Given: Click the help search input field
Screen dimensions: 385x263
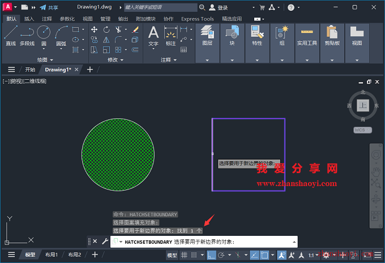Looking at the screenshot, I should click(161, 7).
